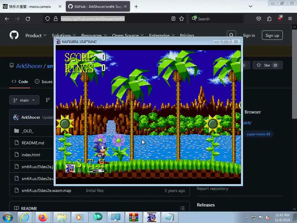The image size is (297, 223).
Task: Open the extensions puzzle icon
Action: (269, 19)
